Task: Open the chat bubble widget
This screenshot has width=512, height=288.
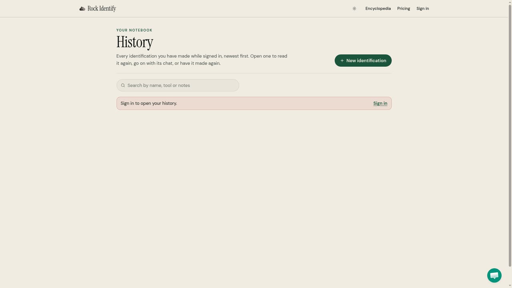Action: coord(494,276)
